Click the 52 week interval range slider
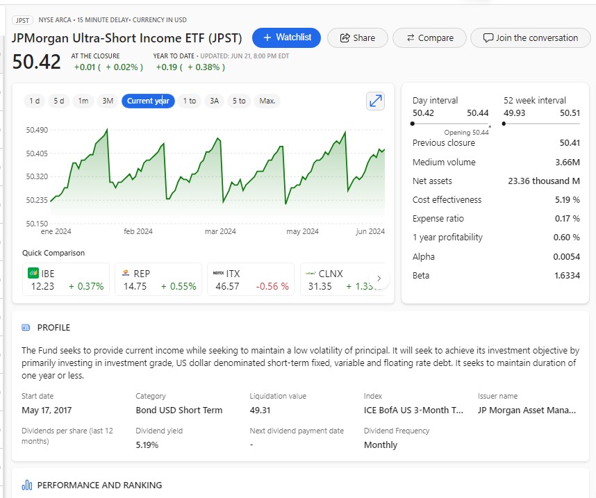Screen dimensions: 596x498 point(542,124)
